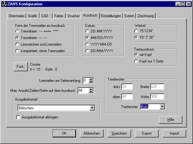Open the Drucker tab

tap(73, 15)
